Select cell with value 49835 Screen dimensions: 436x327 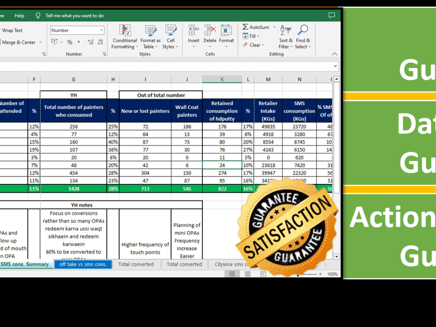click(268, 126)
